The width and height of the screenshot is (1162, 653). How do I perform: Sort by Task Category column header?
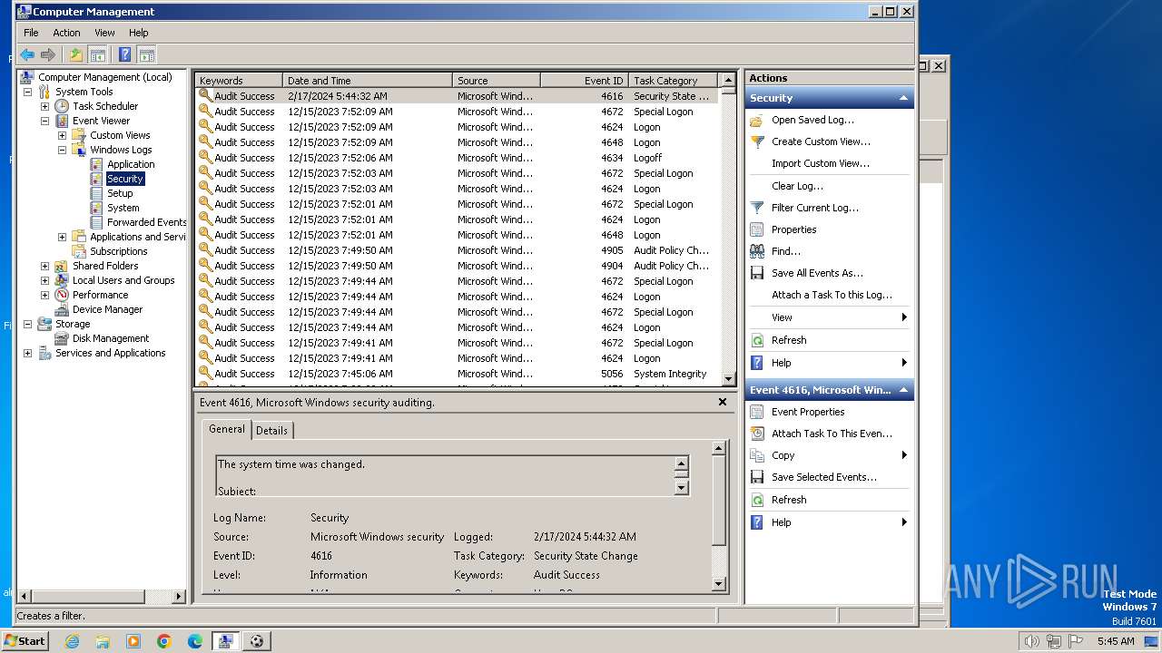(x=673, y=81)
